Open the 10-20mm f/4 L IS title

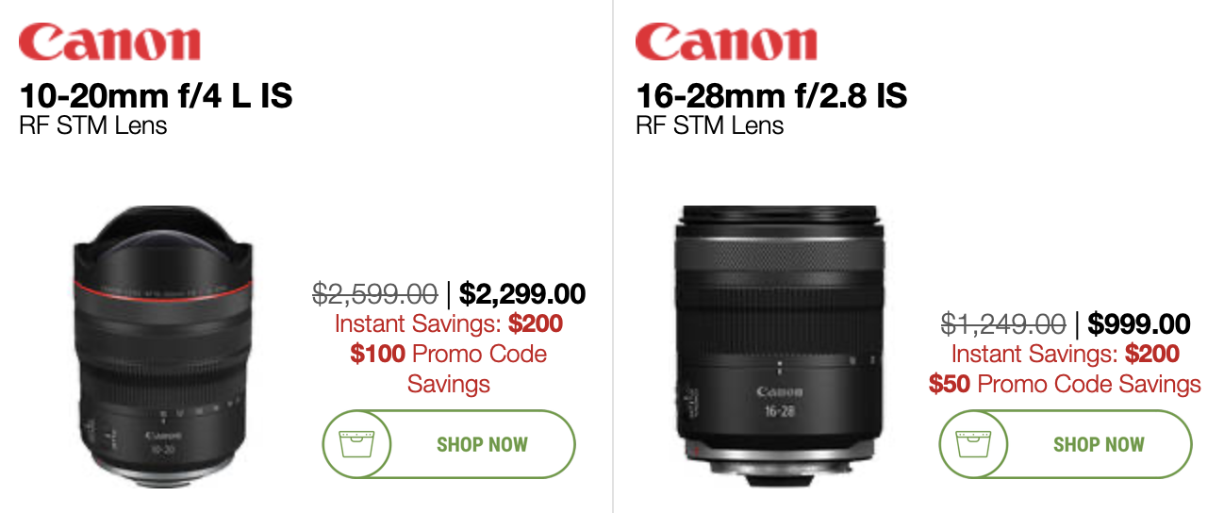pos(156,96)
